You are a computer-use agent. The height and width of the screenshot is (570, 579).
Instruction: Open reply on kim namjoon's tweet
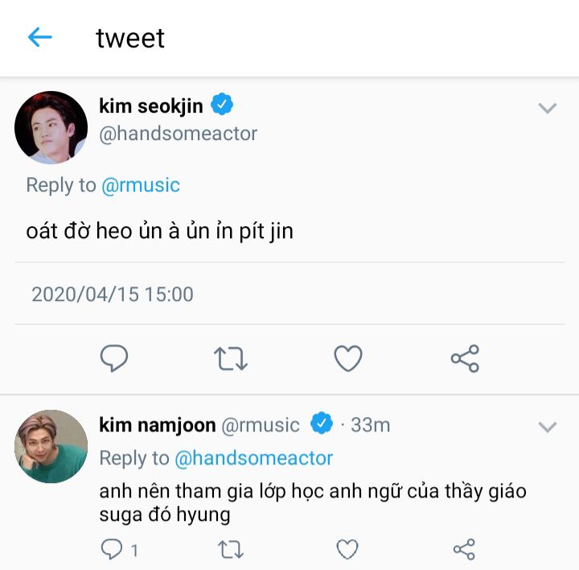[112, 549]
